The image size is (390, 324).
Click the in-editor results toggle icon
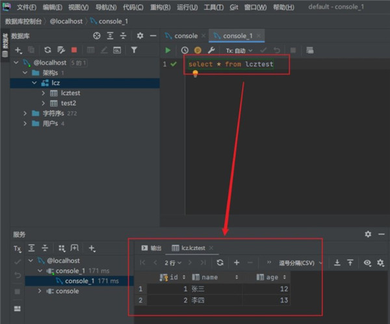tap(309, 51)
